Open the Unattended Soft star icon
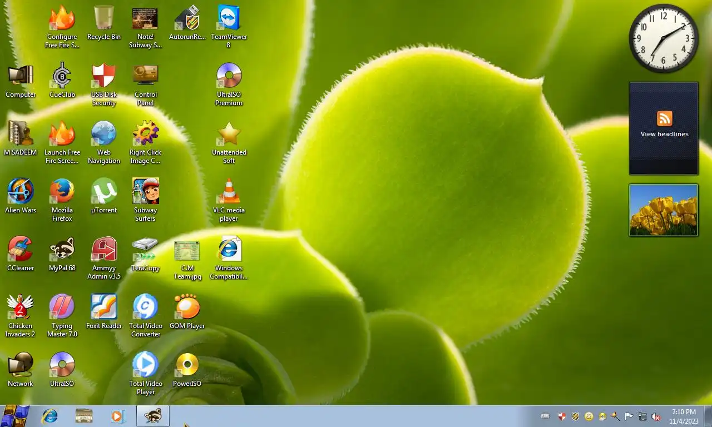 coord(229,143)
